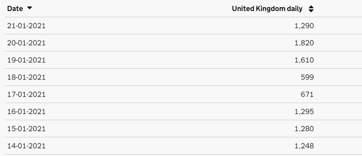Click the daily value 1,610

[305, 60]
